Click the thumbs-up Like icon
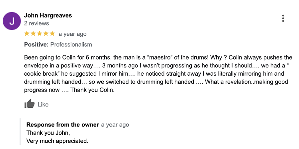The height and width of the screenshot is (149, 299). (29, 103)
